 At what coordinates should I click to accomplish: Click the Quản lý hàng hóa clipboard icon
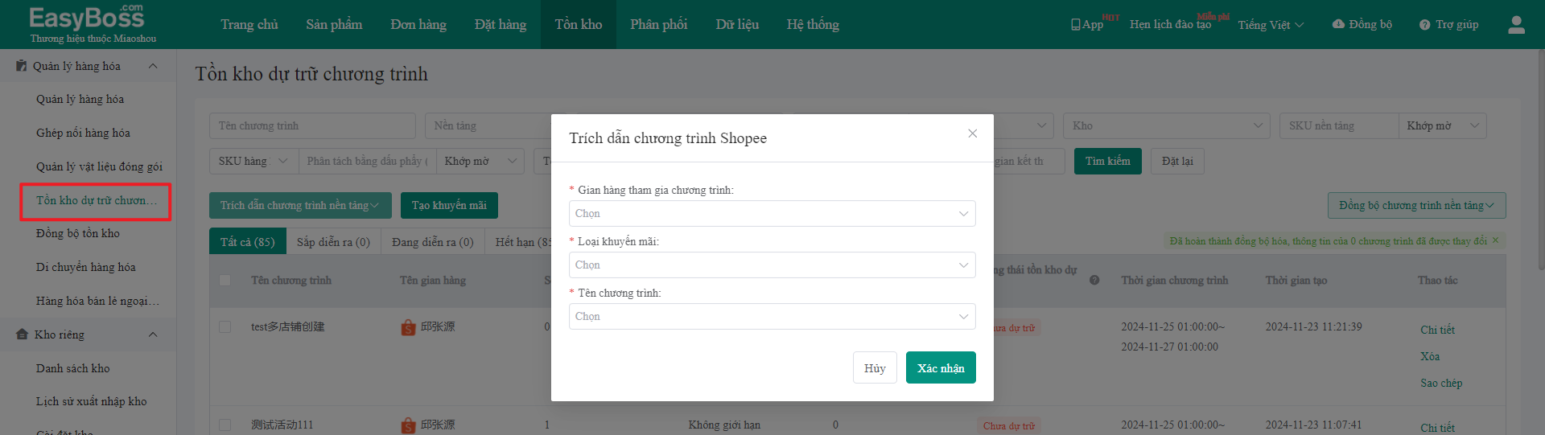pyautogui.click(x=22, y=66)
